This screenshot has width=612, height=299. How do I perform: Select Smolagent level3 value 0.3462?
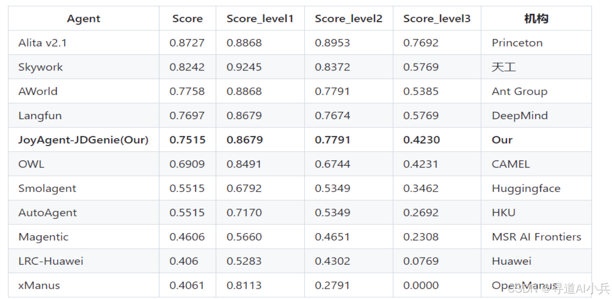coord(421,189)
